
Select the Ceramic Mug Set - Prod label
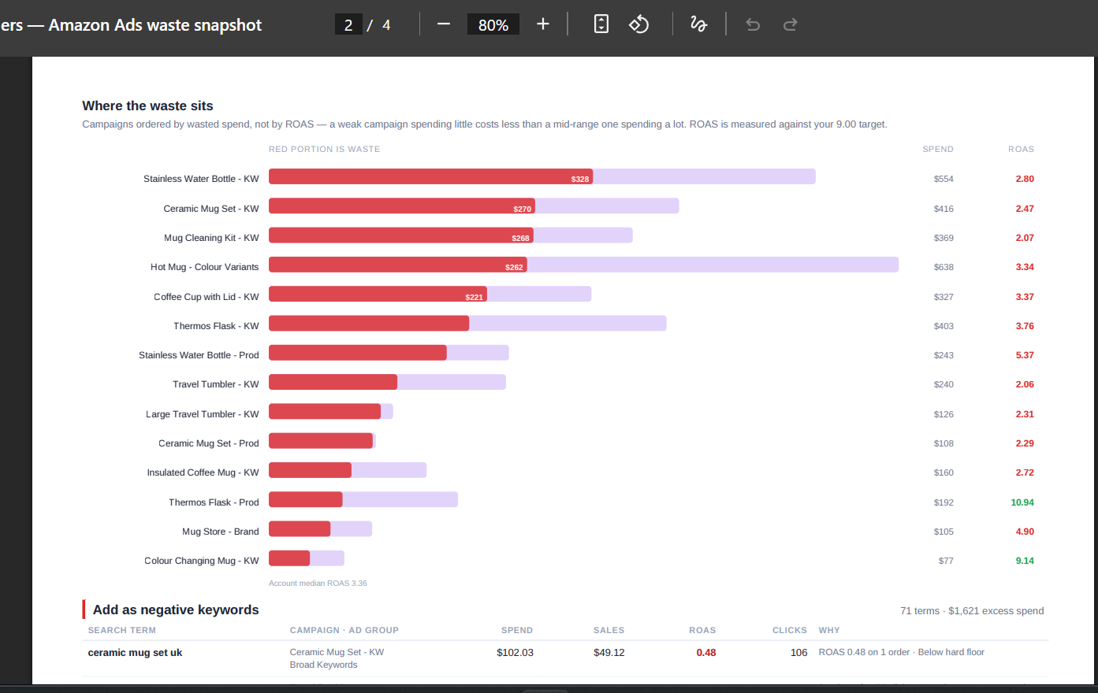(209, 443)
